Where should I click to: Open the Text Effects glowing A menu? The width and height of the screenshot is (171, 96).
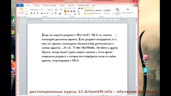coord(52,13)
